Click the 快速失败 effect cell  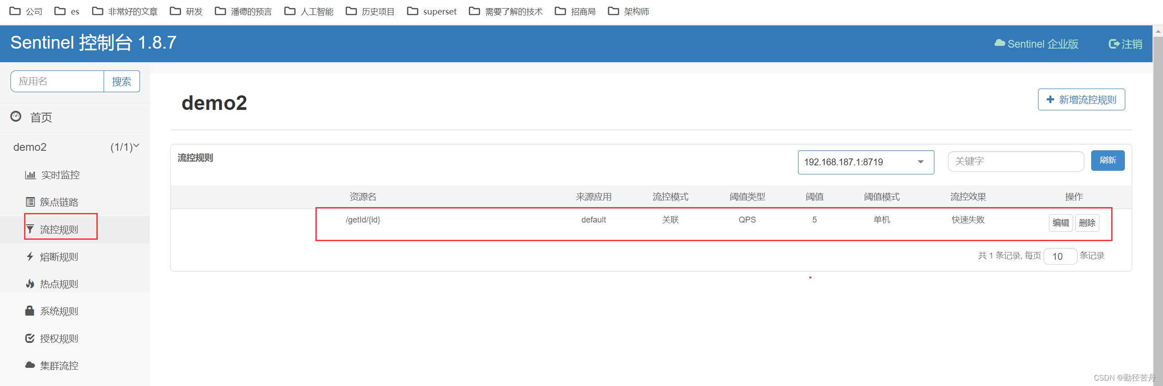click(968, 220)
